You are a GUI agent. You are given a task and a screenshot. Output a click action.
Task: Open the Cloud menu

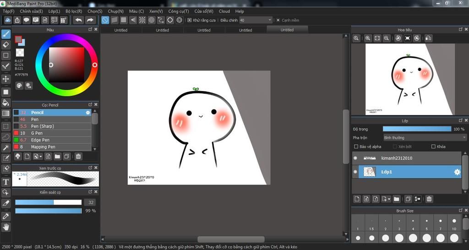coord(224,11)
